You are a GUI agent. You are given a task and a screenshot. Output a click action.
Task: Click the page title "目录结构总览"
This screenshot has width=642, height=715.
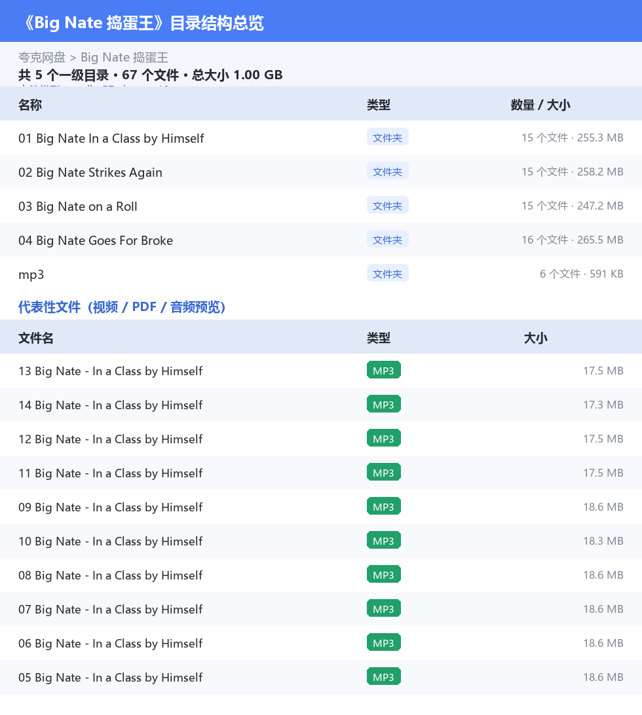click(x=217, y=23)
